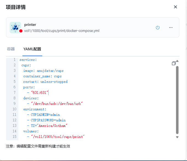The height and width of the screenshot is (161, 187).
Task: Click the 'cups:' line in YAML
Action: (26, 65)
